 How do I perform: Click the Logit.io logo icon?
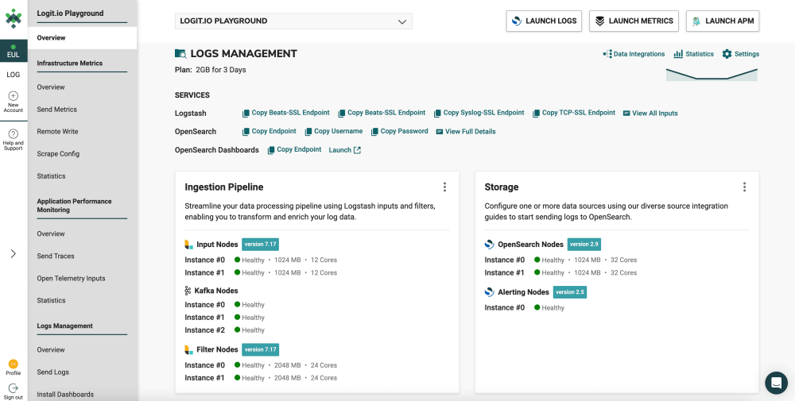(14, 18)
